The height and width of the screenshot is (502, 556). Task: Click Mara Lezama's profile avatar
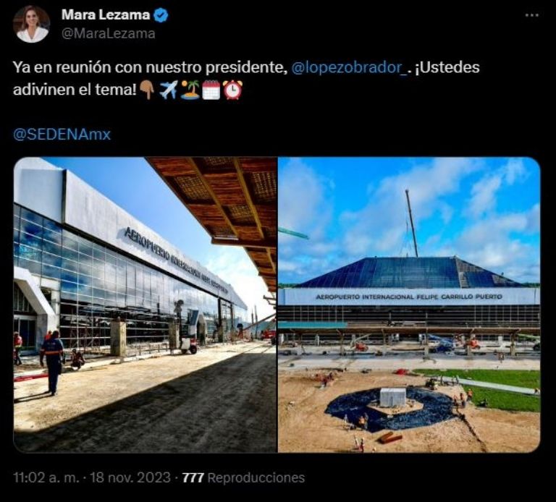[32, 24]
